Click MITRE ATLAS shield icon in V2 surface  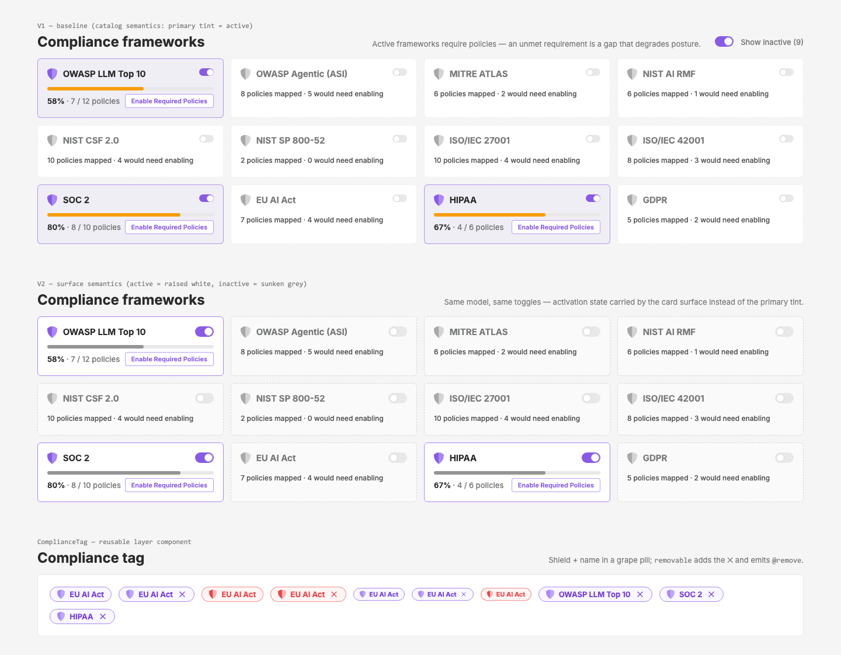(x=439, y=332)
